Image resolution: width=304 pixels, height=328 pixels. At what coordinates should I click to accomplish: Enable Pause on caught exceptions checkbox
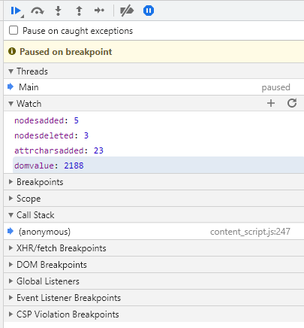pyautogui.click(x=14, y=30)
